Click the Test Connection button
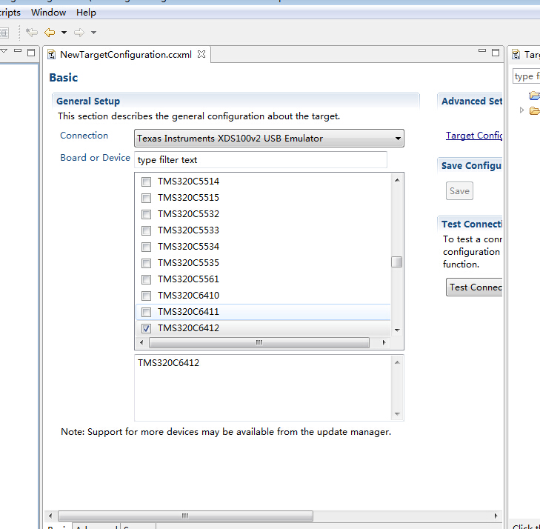The height and width of the screenshot is (529, 540). click(474, 287)
